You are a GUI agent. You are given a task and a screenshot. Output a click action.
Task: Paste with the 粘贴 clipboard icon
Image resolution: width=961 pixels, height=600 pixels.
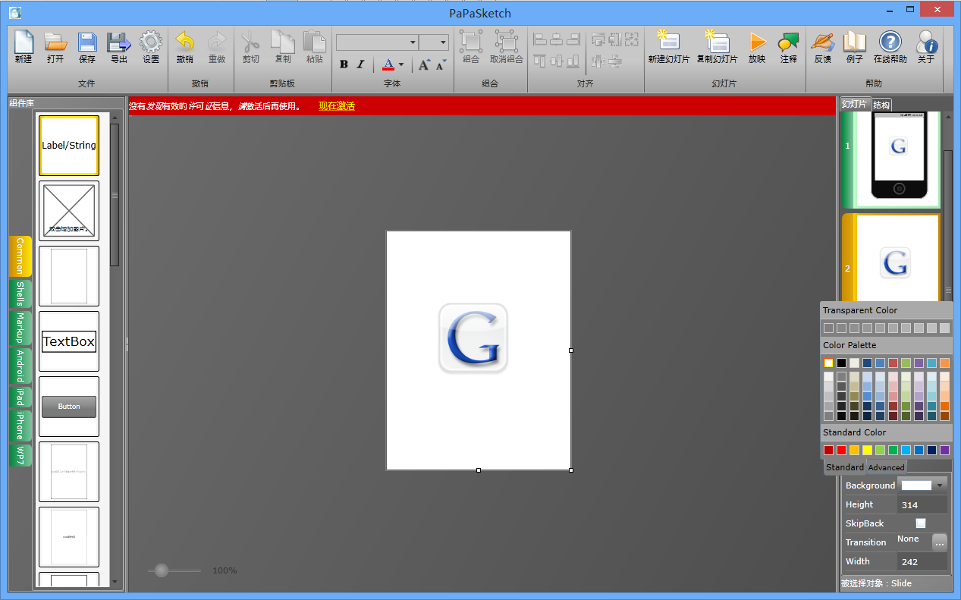click(x=315, y=47)
